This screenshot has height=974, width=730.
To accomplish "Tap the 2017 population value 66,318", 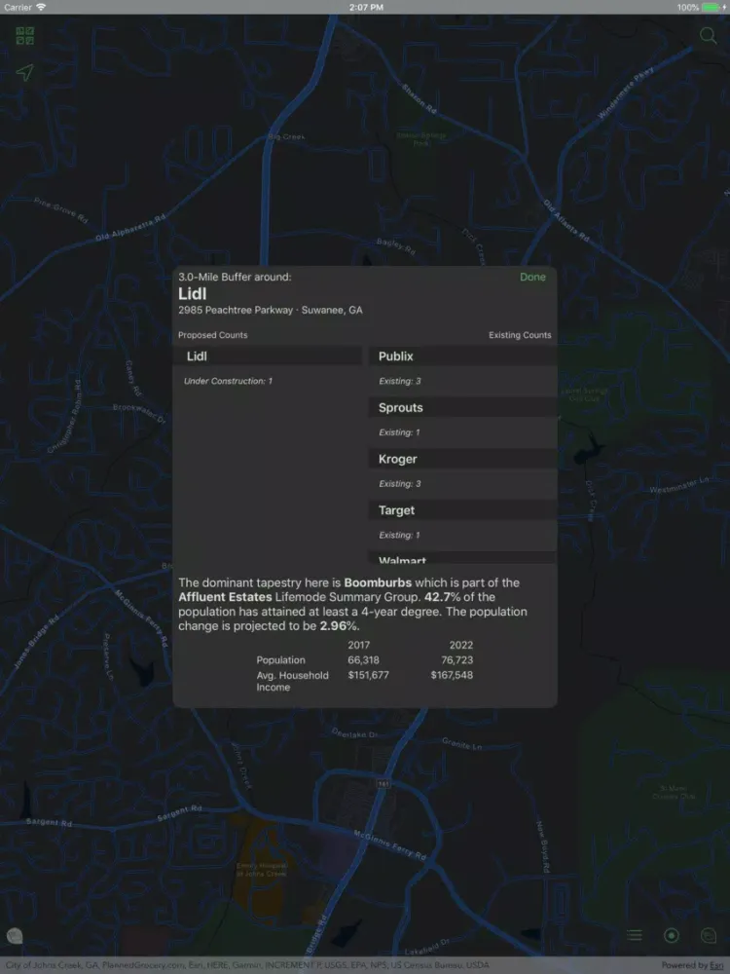I will 363,660.
